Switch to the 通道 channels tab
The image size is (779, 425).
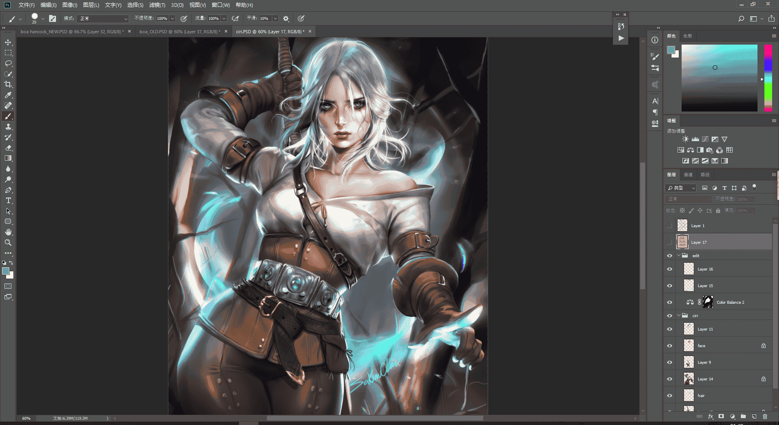pos(688,175)
